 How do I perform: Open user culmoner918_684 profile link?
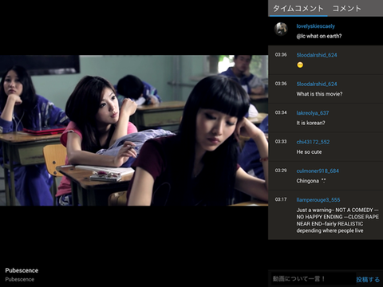coord(318,171)
